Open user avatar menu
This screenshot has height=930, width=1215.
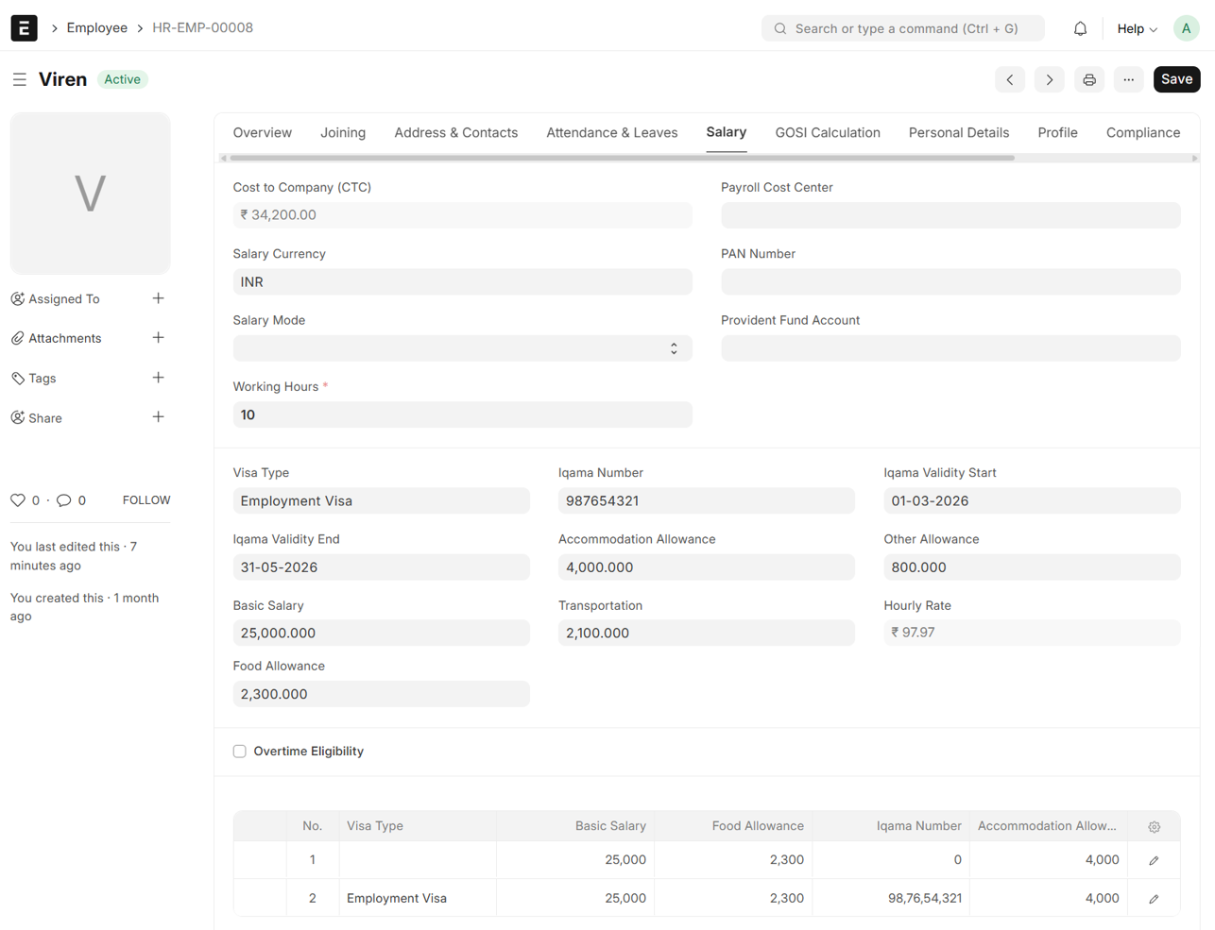[x=1186, y=28]
